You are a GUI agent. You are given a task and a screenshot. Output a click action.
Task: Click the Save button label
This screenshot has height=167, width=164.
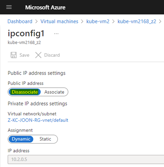(x=24, y=55)
